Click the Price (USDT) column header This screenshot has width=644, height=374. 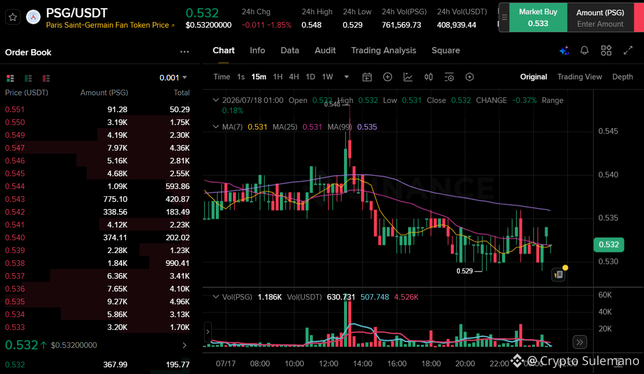pos(27,93)
